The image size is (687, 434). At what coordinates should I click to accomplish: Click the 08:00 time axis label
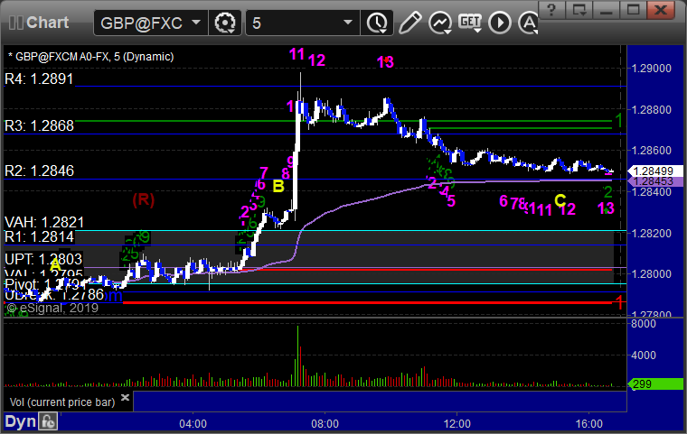(x=325, y=423)
